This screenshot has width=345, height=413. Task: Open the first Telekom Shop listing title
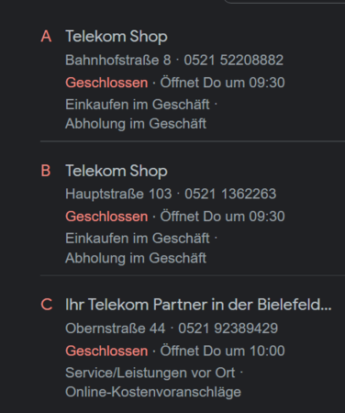pos(117,37)
